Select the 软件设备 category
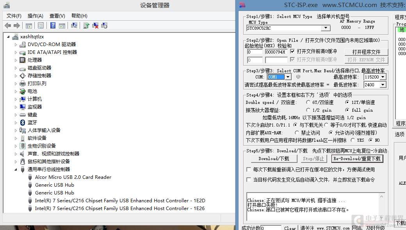 pyautogui.click(x=37, y=138)
